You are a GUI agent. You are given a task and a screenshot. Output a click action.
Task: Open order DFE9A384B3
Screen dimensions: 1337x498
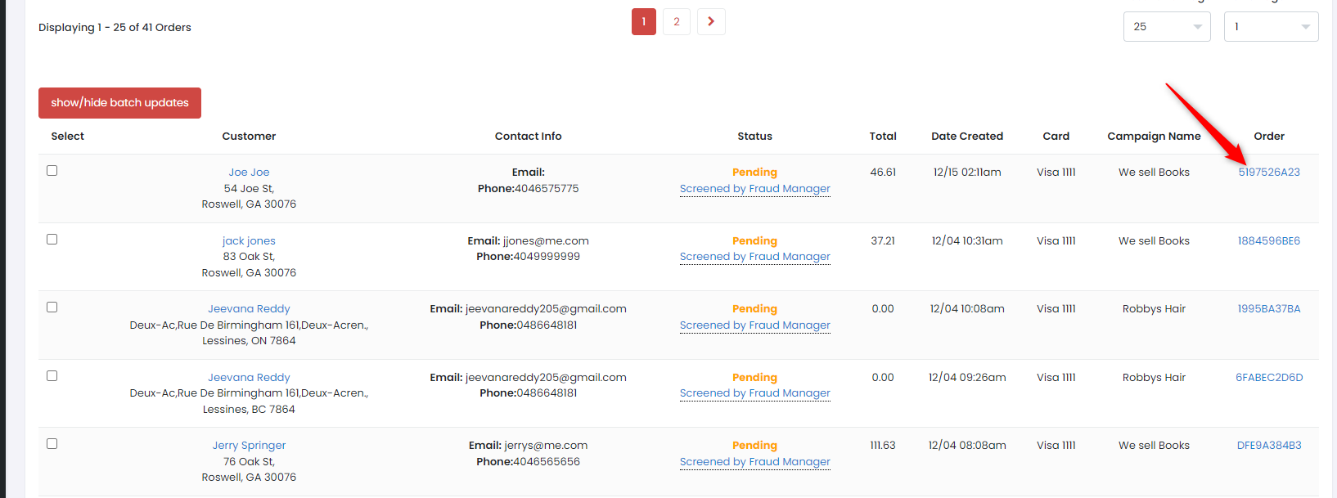pyautogui.click(x=1269, y=446)
